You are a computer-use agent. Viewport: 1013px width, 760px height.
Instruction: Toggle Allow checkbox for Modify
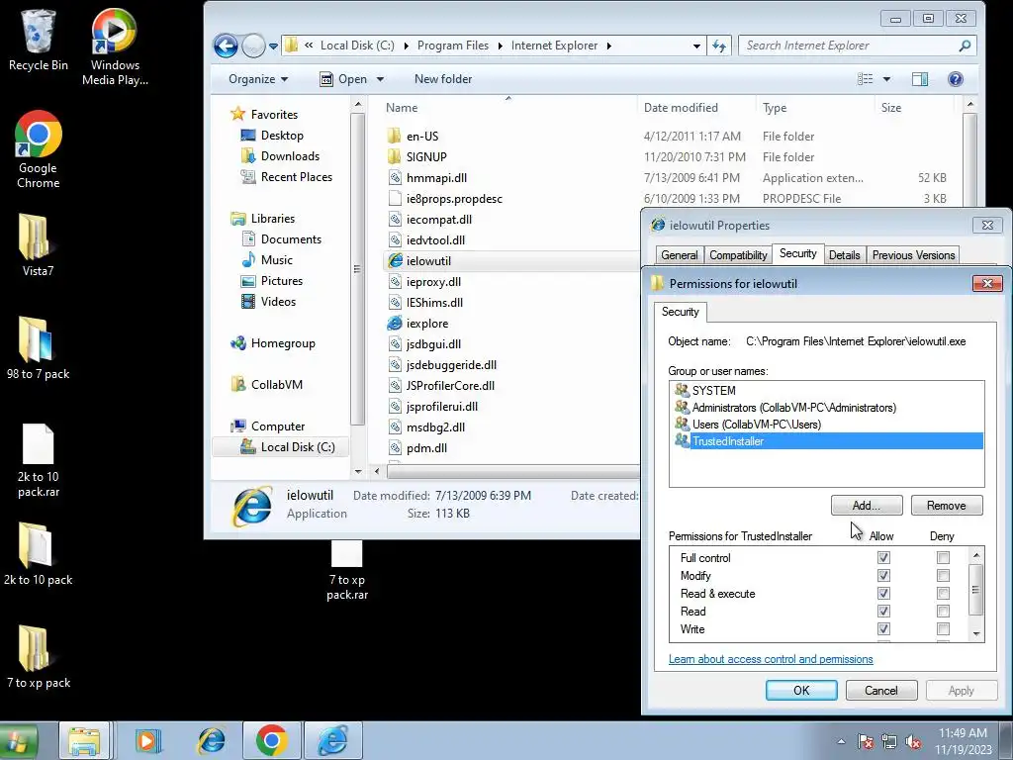point(883,575)
